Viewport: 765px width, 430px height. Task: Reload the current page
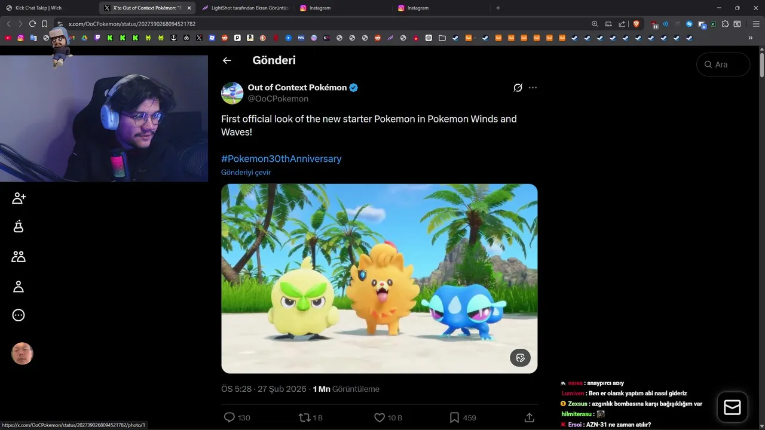(x=32, y=24)
